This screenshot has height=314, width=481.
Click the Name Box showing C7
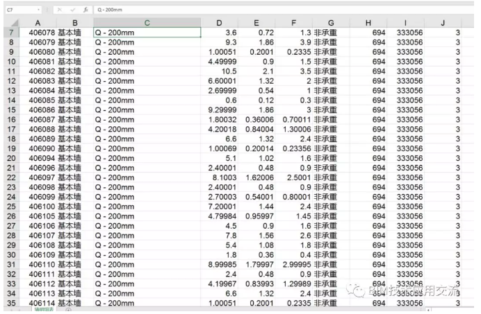point(24,10)
